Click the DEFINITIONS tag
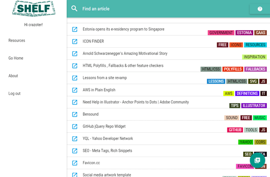This screenshot has width=270, height=177. pyautogui.click(x=247, y=93)
